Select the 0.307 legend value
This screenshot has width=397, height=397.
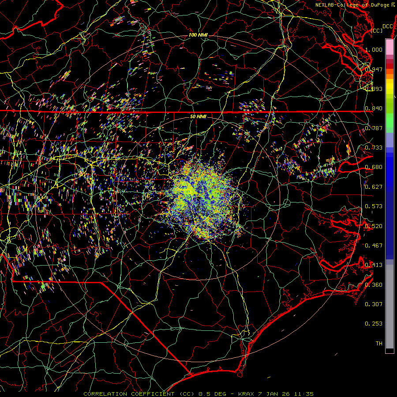(374, 304)
